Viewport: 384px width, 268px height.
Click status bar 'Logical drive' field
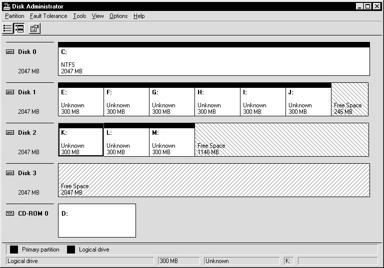(x=80, y=261)
